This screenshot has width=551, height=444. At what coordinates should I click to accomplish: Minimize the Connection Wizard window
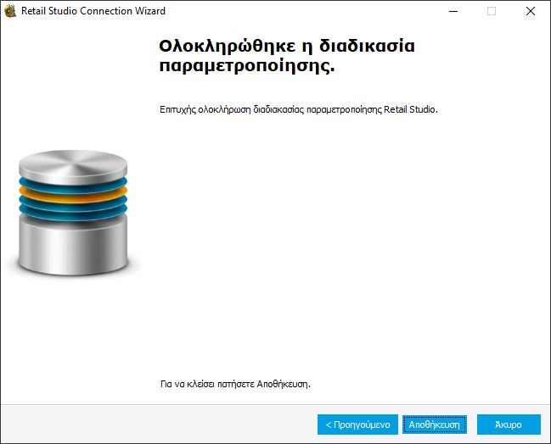453,11
